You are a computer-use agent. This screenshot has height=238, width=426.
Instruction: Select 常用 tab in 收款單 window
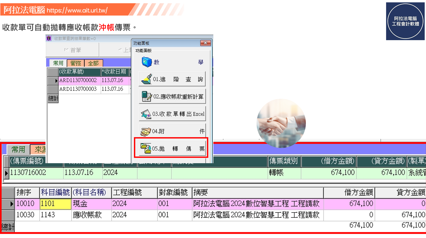point(58,63)
